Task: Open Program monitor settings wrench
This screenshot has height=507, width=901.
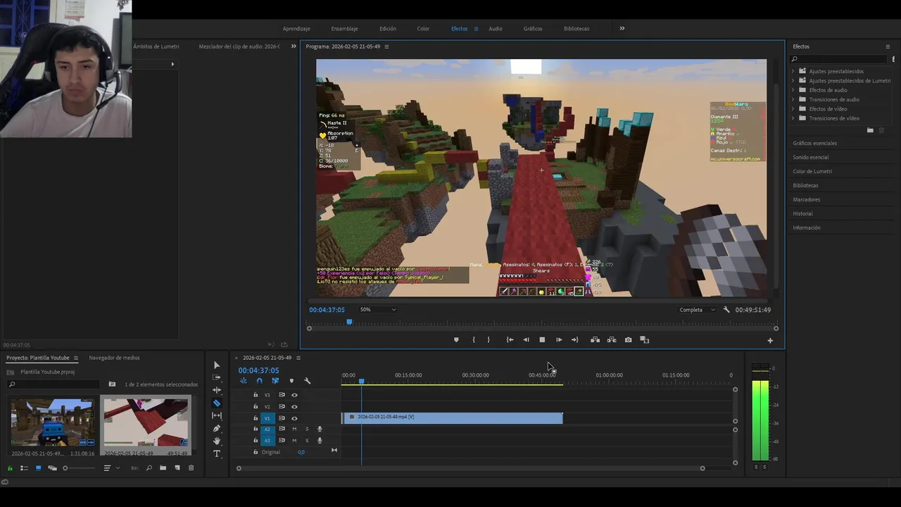Action: 726,310
